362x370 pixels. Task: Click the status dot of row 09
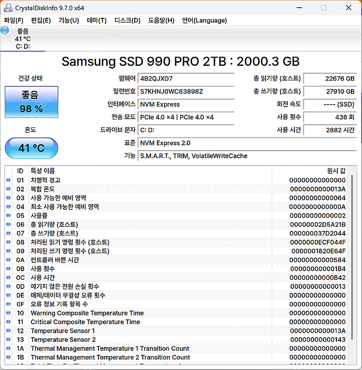coord(8,251)
